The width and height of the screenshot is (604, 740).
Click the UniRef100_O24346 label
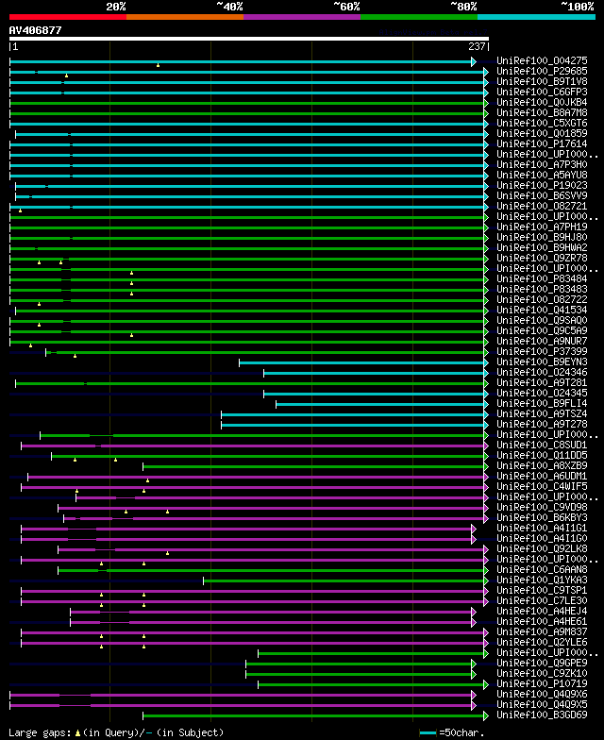coord(542,372)
